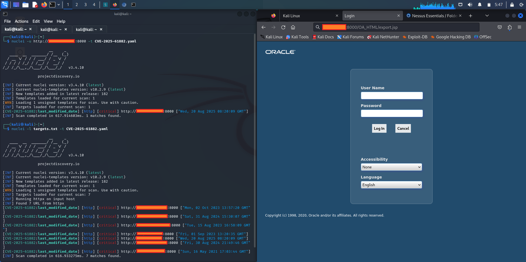
Task: Launch Firefox from the panel launcher
Action: pyautogui.click(x=44, y=5)
